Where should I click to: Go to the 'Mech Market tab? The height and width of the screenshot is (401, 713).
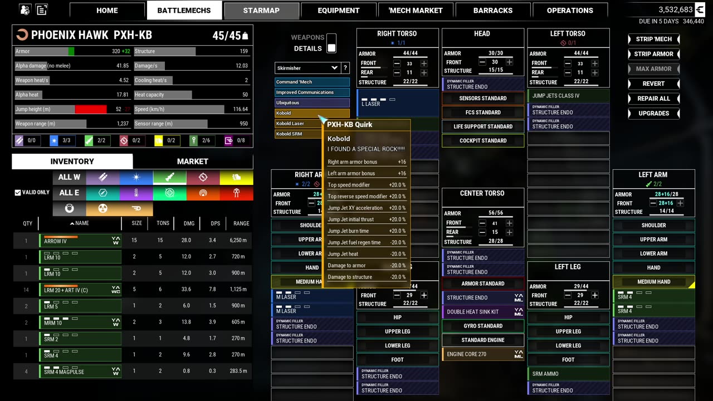416,10
